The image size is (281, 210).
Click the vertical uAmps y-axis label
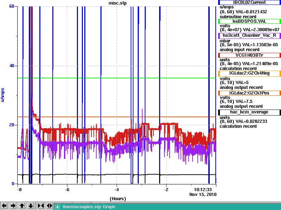2,95
